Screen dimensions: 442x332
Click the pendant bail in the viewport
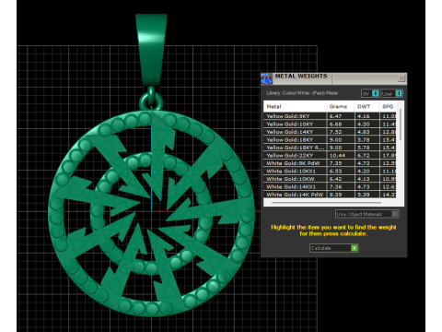tap(151, 49)
